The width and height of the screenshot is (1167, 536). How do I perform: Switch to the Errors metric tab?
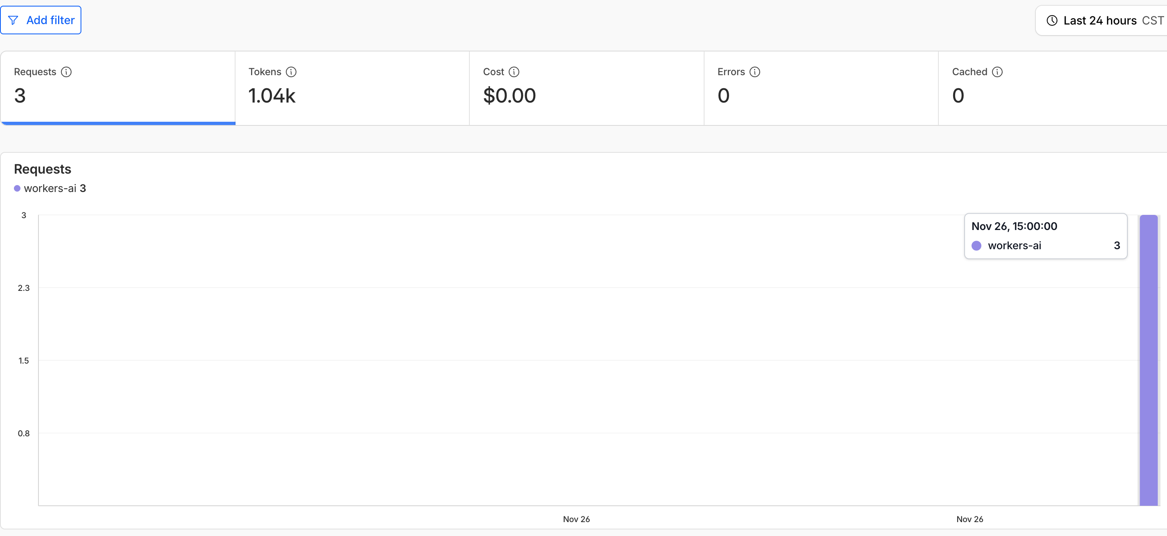(x=820, y=88)
